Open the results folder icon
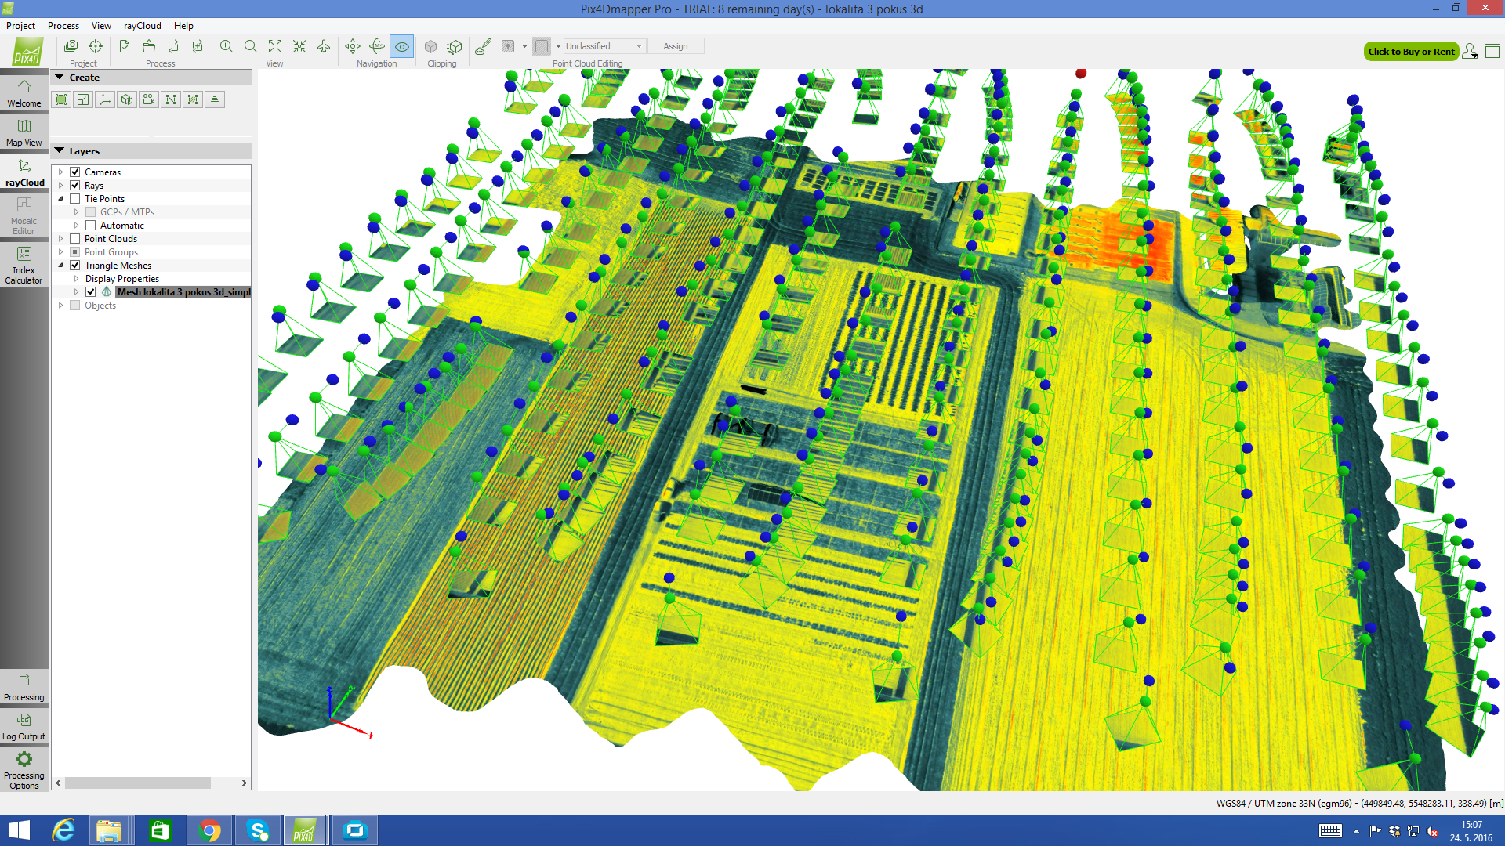This screenshot has height=846, width=1505. (149, 46)
